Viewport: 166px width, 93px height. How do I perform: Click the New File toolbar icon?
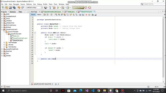pos(3,7)
